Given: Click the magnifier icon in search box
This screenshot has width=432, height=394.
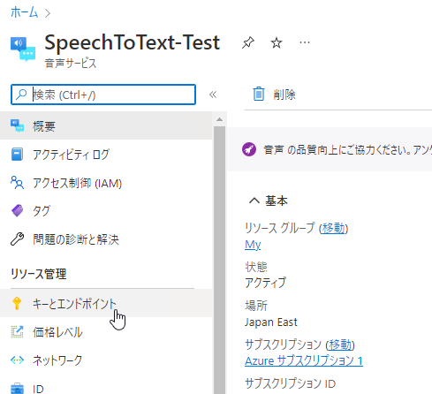Looking at the screenshot, I should click(21, 95).
